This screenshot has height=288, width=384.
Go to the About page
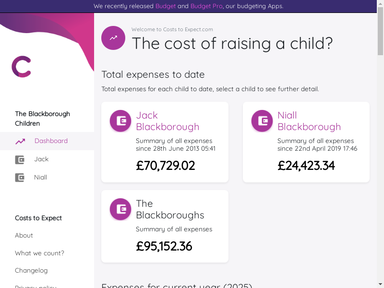click(x=24, y=236)
